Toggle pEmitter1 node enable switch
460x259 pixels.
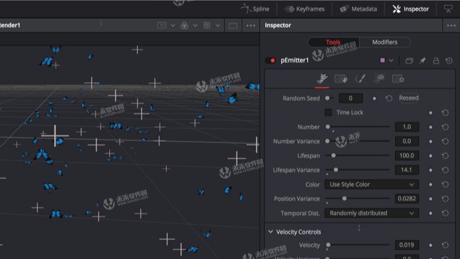click(270, 60)
